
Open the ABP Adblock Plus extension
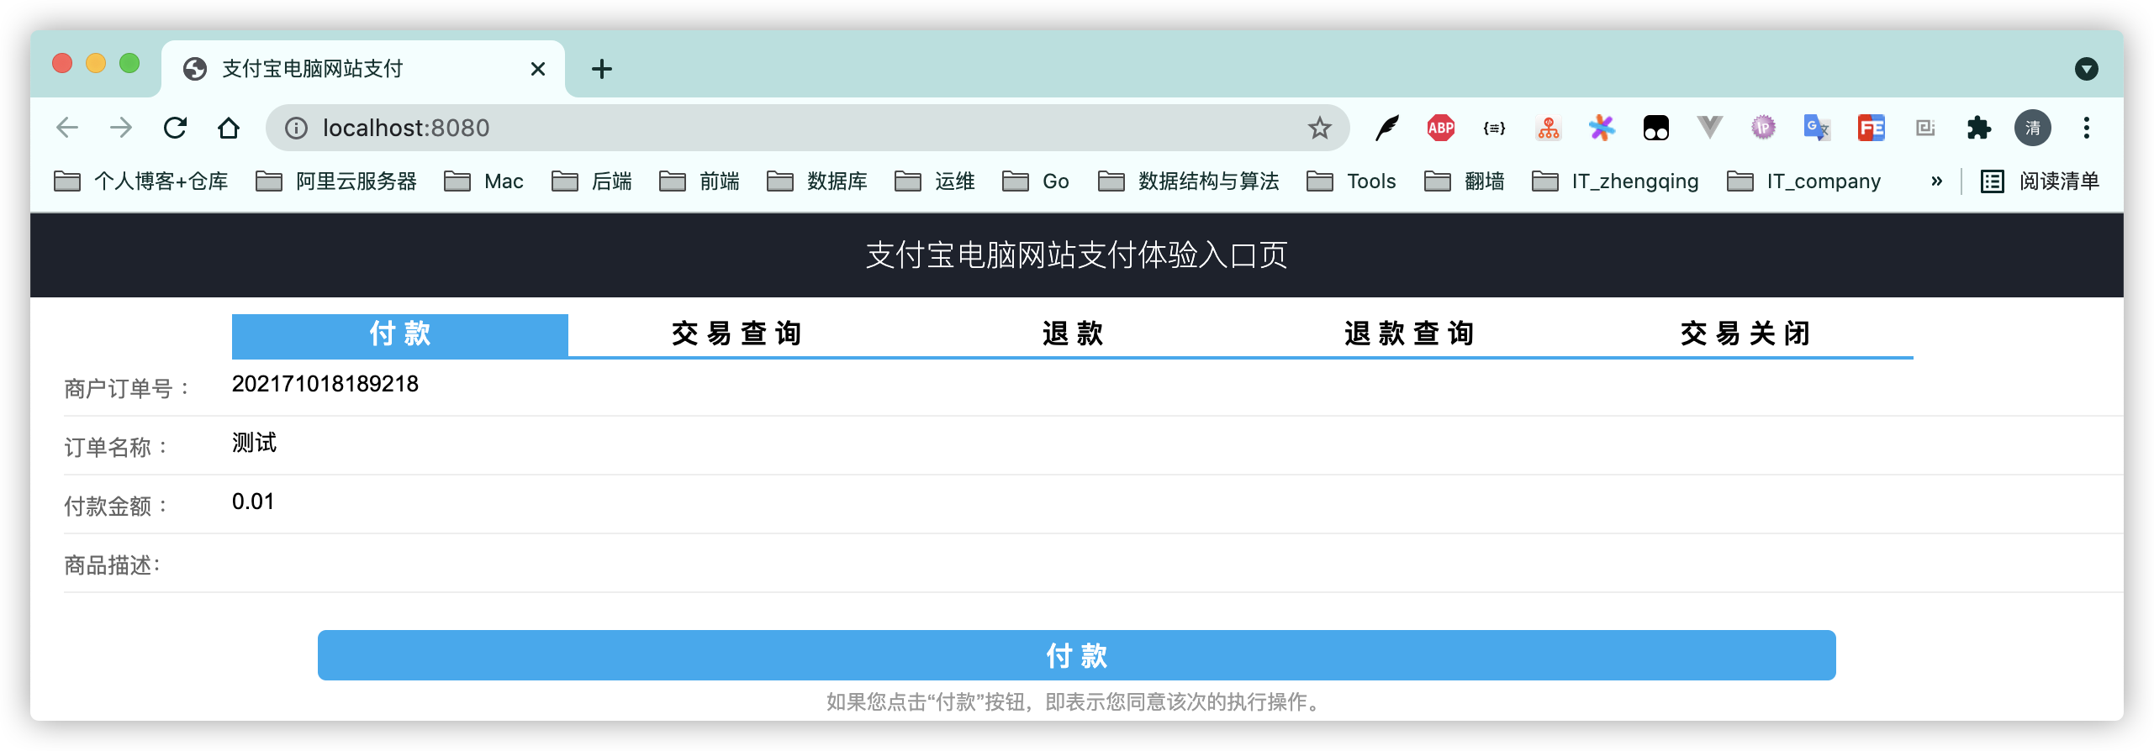(x=1441, y=128)
